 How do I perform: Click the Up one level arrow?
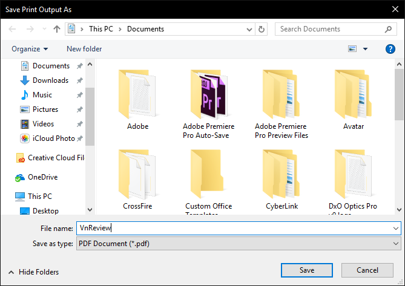[x=57, y=29]
